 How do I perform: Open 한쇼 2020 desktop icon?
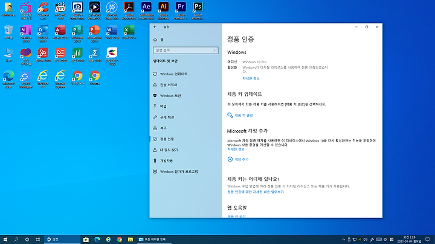click(60, 55)
